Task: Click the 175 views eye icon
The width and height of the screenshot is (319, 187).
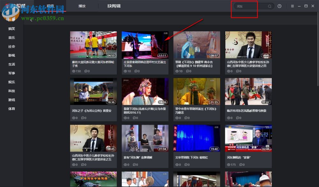Action: click(229, 165)
